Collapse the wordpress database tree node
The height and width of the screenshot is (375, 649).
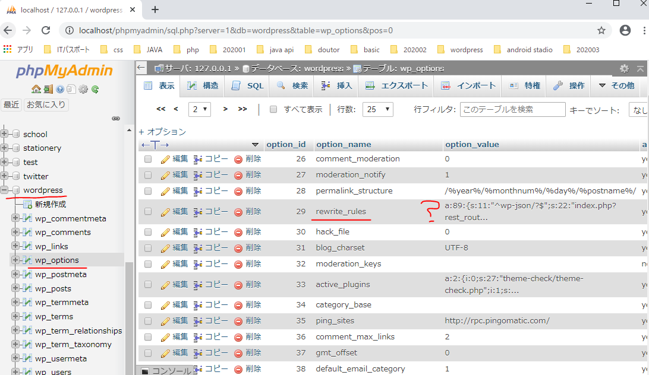[5, 190]
